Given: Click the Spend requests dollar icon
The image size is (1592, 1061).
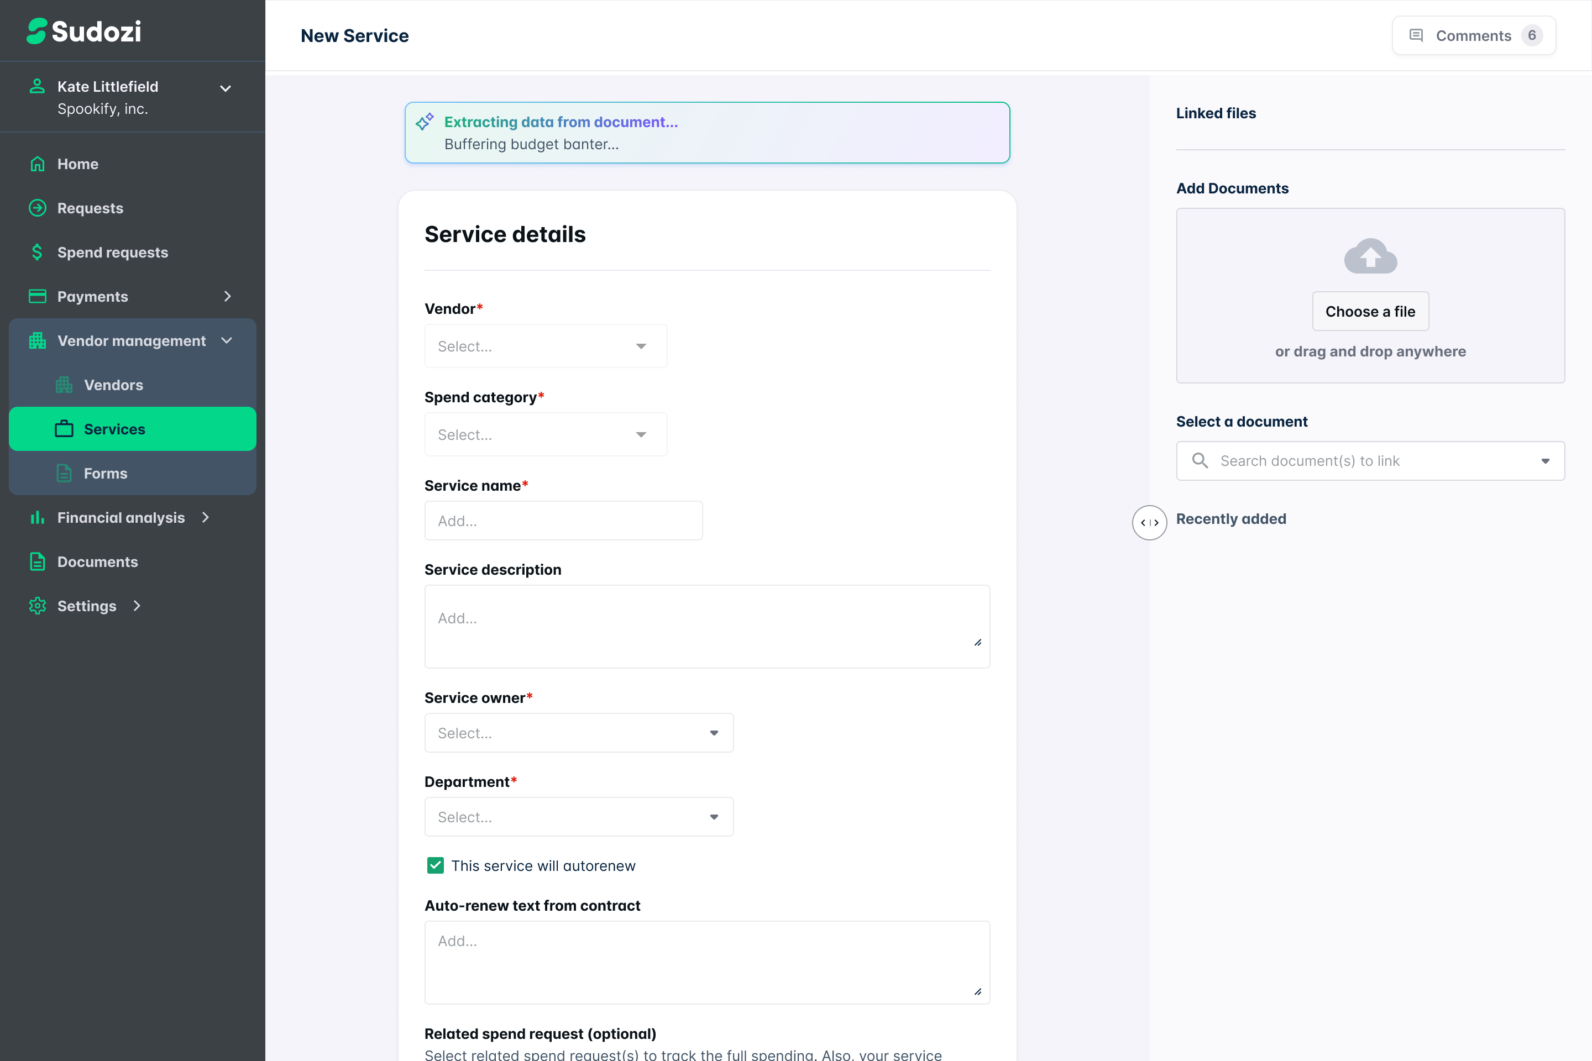Looking at the screenshot, I should tap(37, 253).
